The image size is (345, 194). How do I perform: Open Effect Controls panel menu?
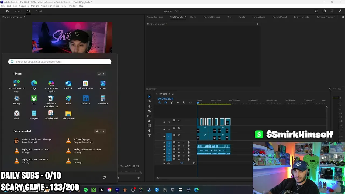click(185, 17)
